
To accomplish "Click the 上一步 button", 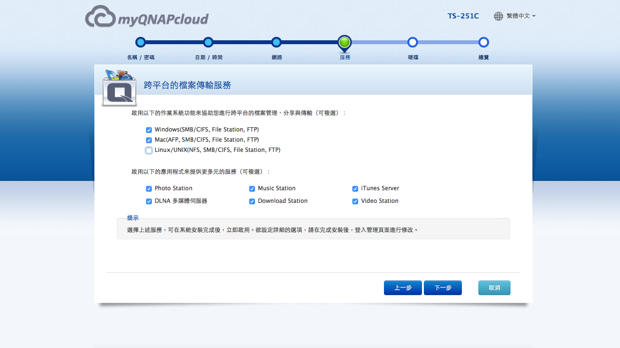I will (x=403, y=288).
